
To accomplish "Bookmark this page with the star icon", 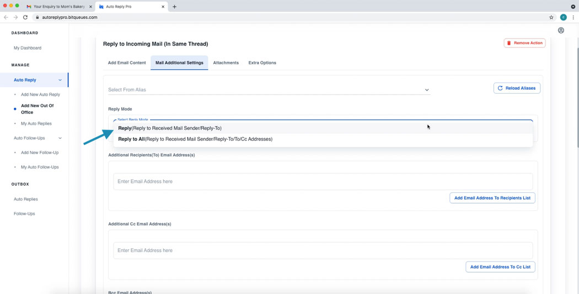I will [551, 17].
